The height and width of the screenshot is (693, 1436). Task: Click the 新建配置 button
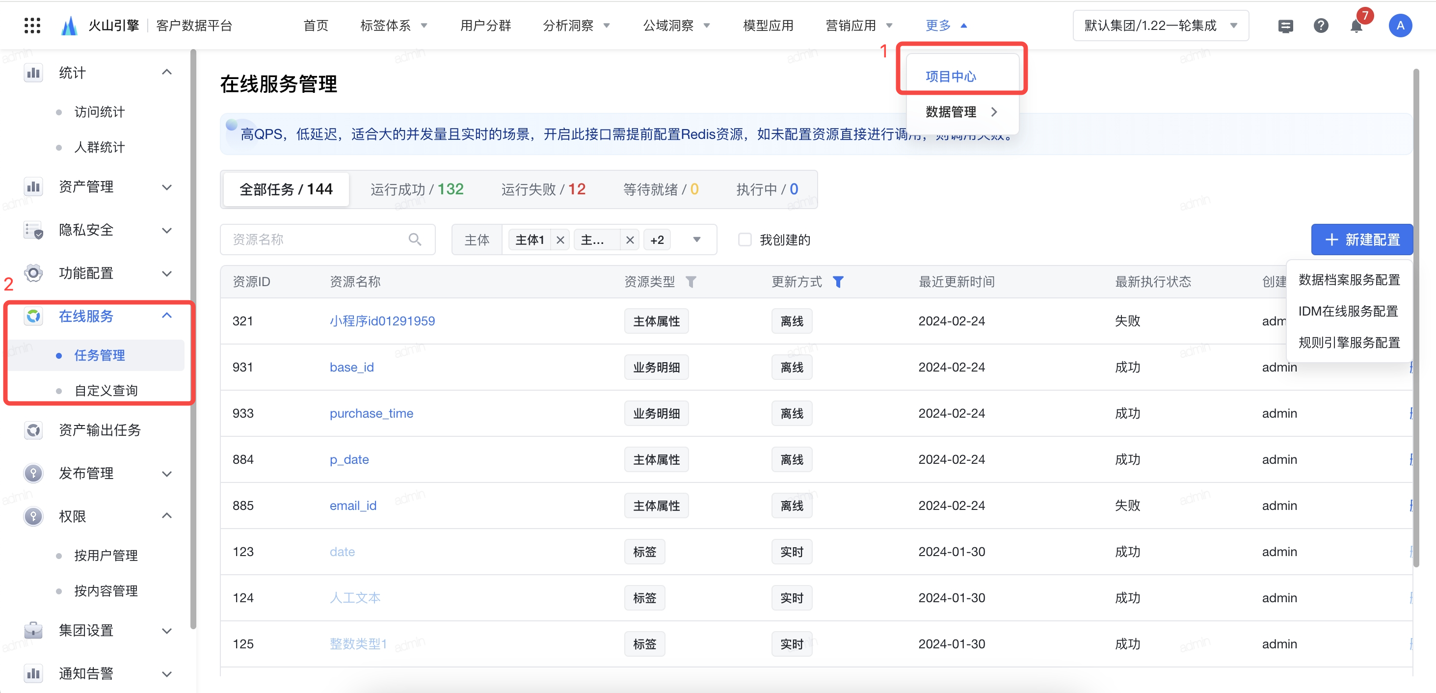click(x=1362, y=240)
